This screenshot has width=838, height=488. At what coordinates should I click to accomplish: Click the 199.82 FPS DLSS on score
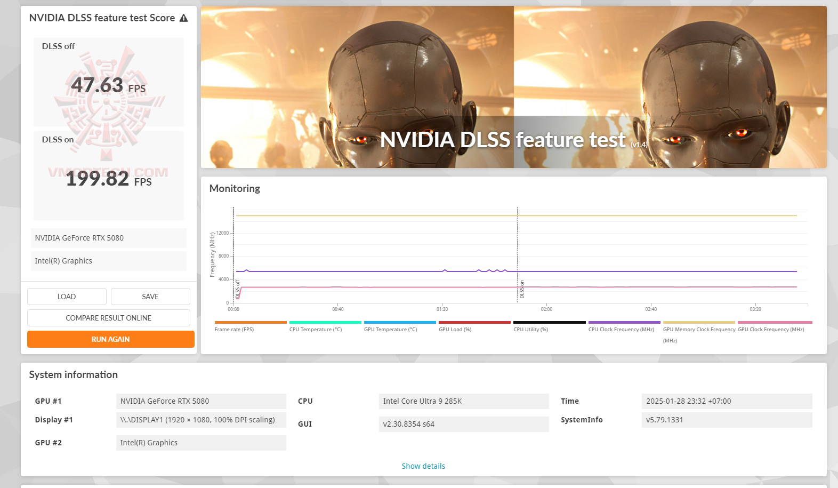coord(109,179)
